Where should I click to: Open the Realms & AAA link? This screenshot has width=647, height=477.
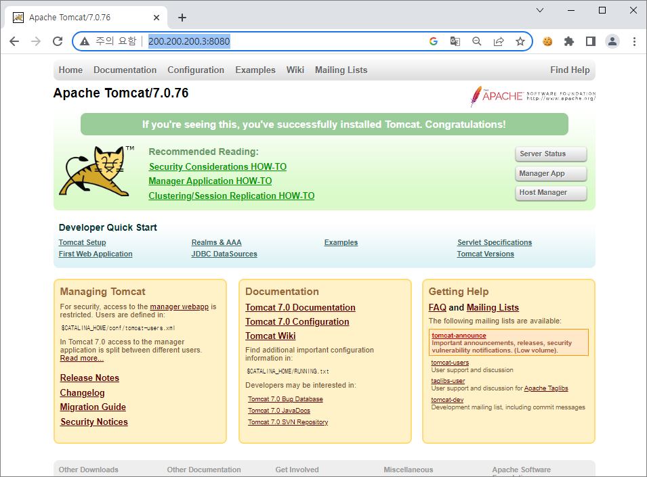pos(216,243)
